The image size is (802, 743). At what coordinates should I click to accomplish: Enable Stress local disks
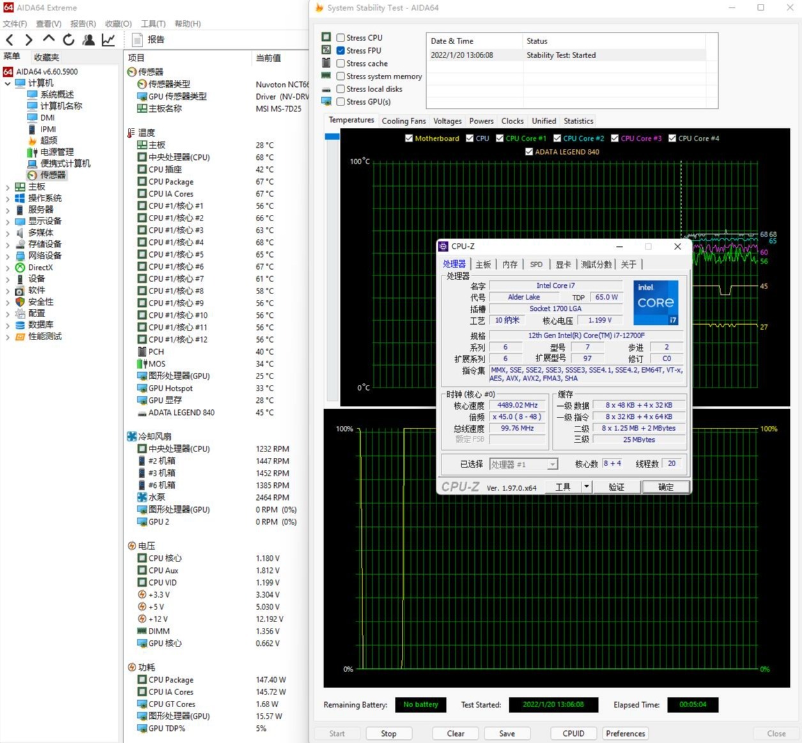pos(341,89)
